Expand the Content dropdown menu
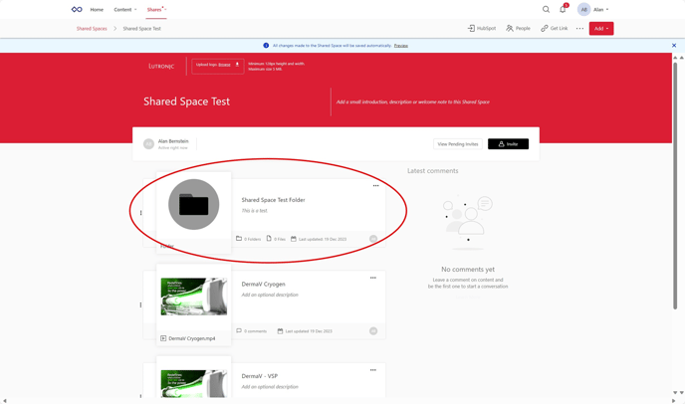 tap(125, 9)
